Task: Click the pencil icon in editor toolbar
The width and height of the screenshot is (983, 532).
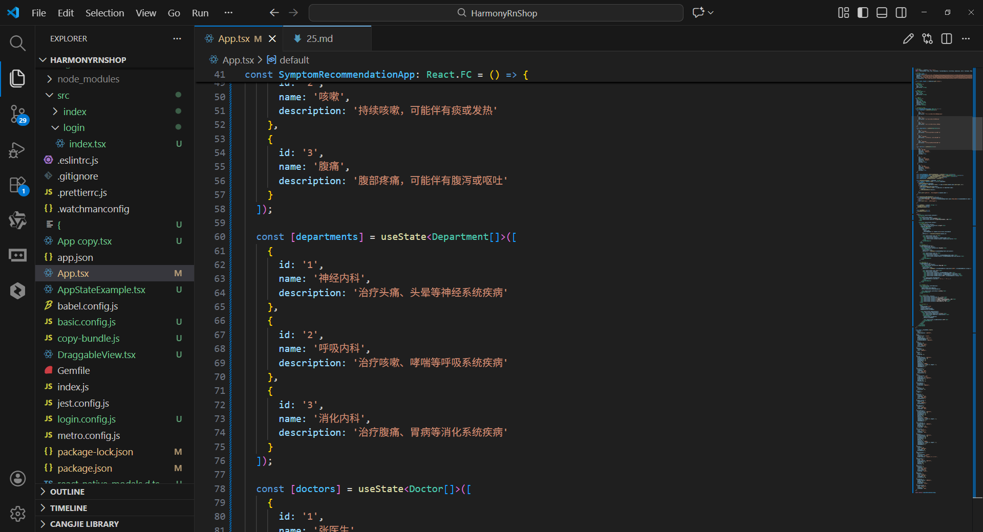Action: click(908, 39)
